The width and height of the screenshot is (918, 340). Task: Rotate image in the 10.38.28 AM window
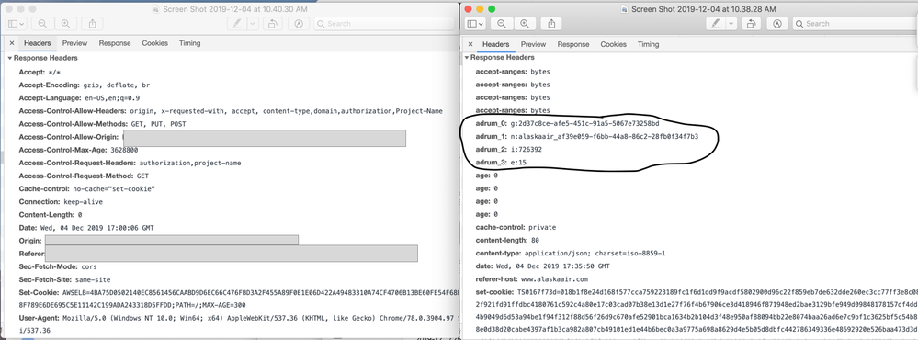coord(752,24)
